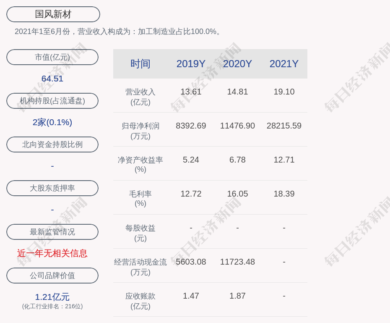Viewport: 390px width, 323px height.
Task: Select the 2019Y column header
Action: (x=191, y=64)
